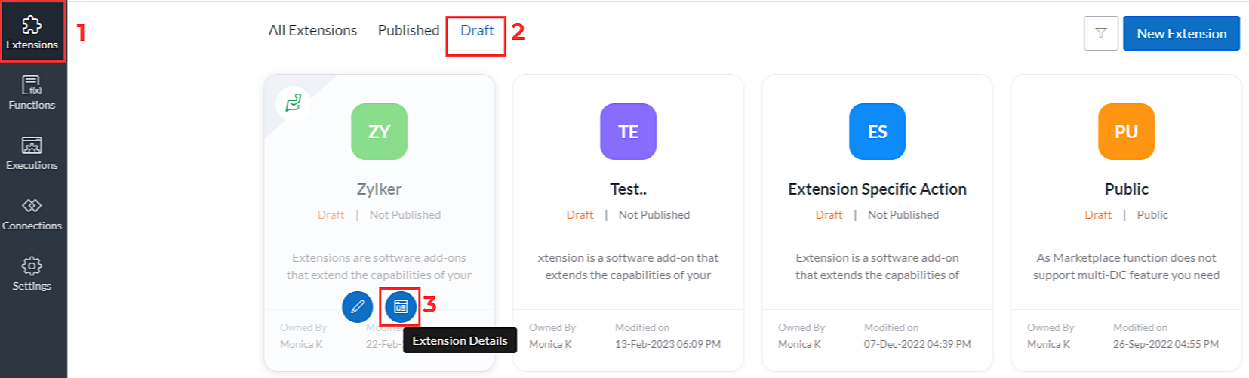Click the blue ES extension logo
Viewport: 1249px width, 378px height.
(877, 131)
